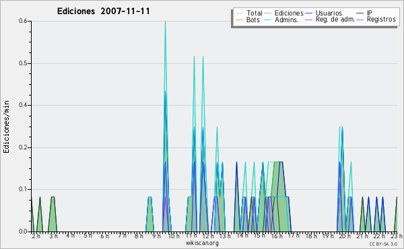Click the orange Bots legend line swatch
Image resolution: width=404 pixels, height=249 pixels.
pyautogui.click(x=239, y=20)
